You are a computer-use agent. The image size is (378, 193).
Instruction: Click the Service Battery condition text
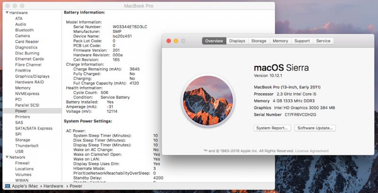coord(115,97)
